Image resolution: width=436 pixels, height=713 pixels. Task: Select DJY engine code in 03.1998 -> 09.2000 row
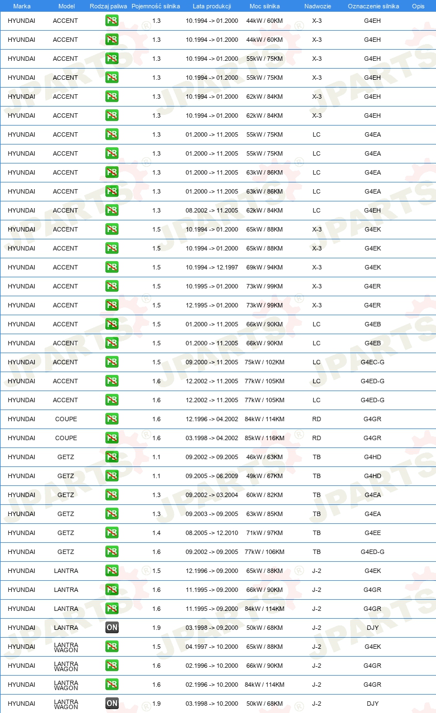[x=372, y=628]
